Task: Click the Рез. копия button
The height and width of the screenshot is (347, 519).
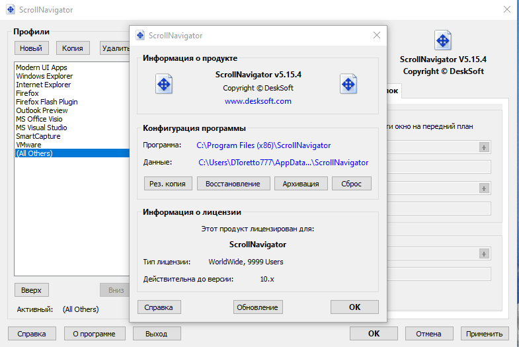Action: tap(168, 184)
